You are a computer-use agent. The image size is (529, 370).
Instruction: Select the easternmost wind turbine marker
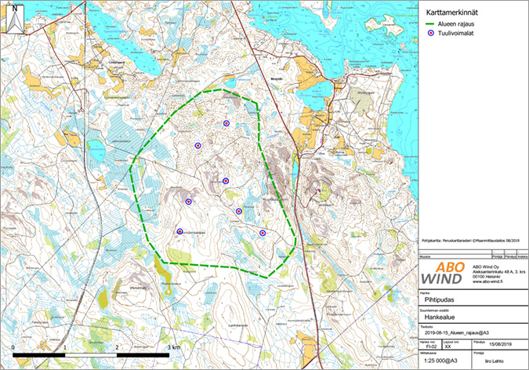263,233
